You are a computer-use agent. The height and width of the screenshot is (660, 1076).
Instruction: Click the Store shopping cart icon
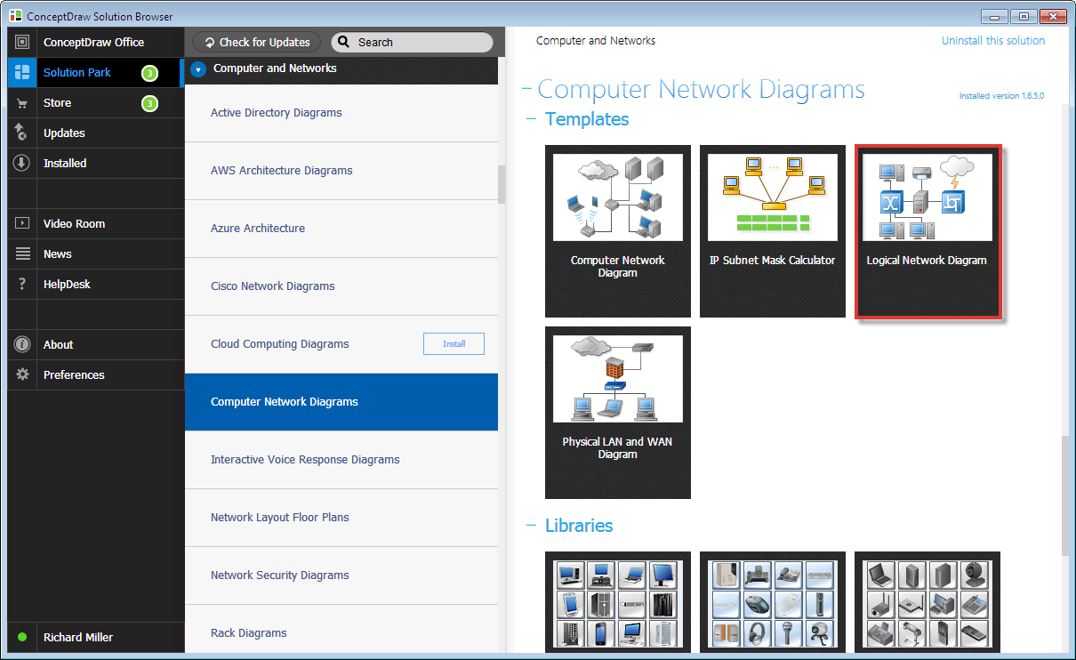click(x=22, y=103)
